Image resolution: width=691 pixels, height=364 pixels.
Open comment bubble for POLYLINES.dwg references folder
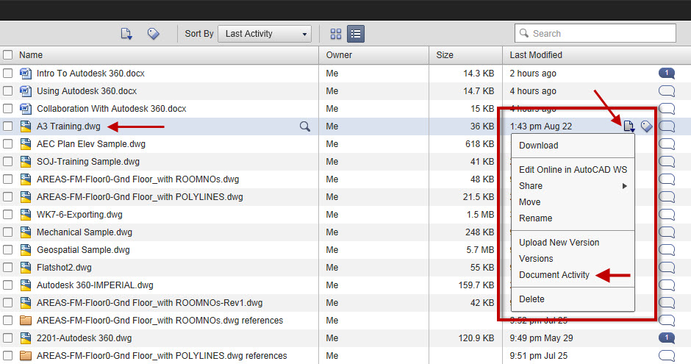(667, 356)
